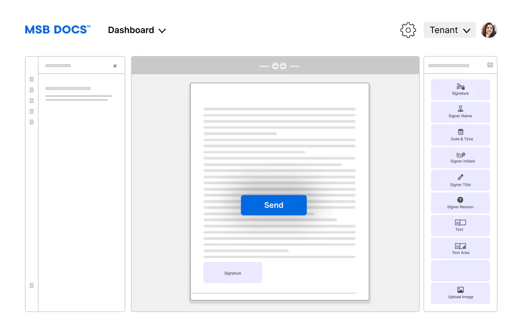
Task: Close the left side panel
Action: 115,66
